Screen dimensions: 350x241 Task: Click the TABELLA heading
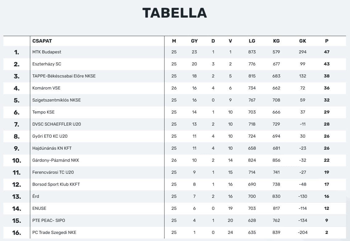175,13
